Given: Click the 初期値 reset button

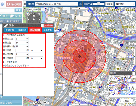Looking at the screenshot, I should [109, 4].
